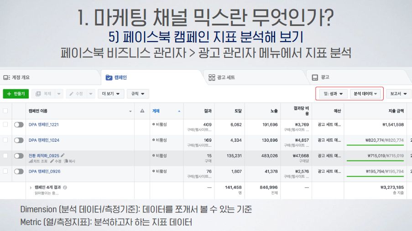The image size is (412, 231).
Task: Click the 복제 duplicate button
Action: click(43, 94)
